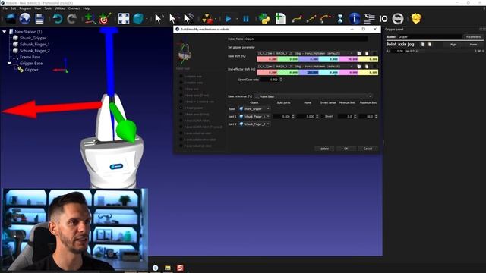Add a new target
The image size is (486, 273).
(105, 19)
